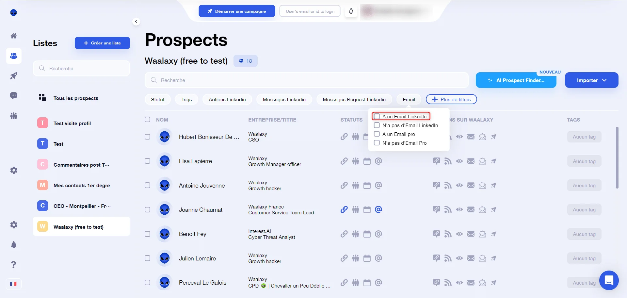Open the Prospects people icon in the sidebar

click(x=14, y=56)
